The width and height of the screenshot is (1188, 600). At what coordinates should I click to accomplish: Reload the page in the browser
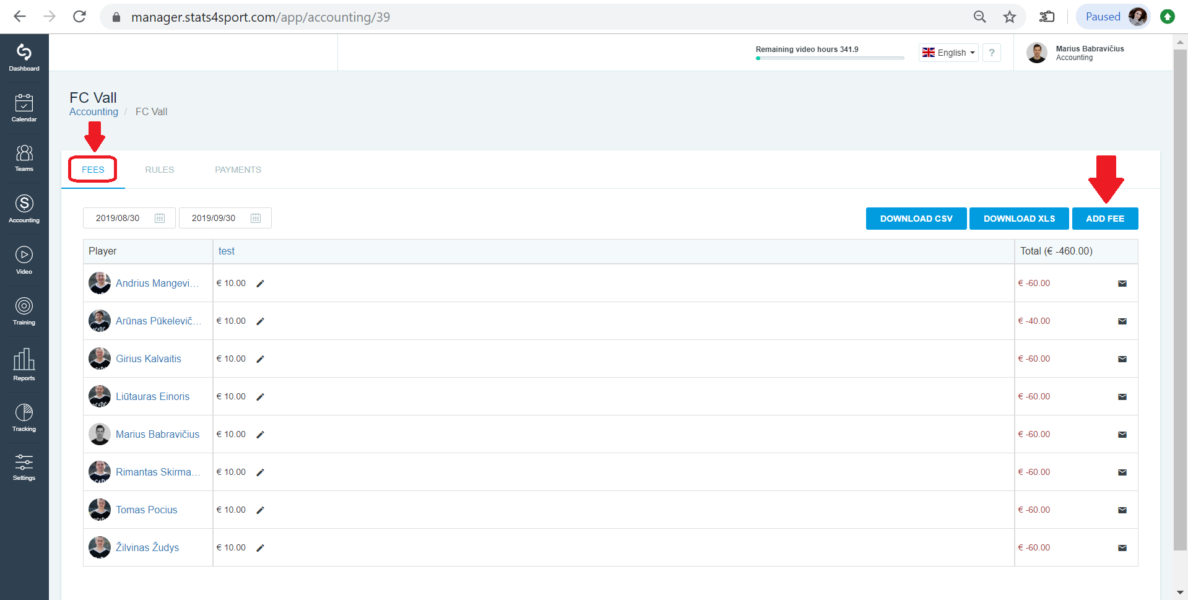click(x=79, y=17)
